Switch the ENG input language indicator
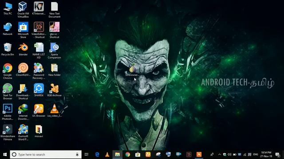 coord(256,155)
